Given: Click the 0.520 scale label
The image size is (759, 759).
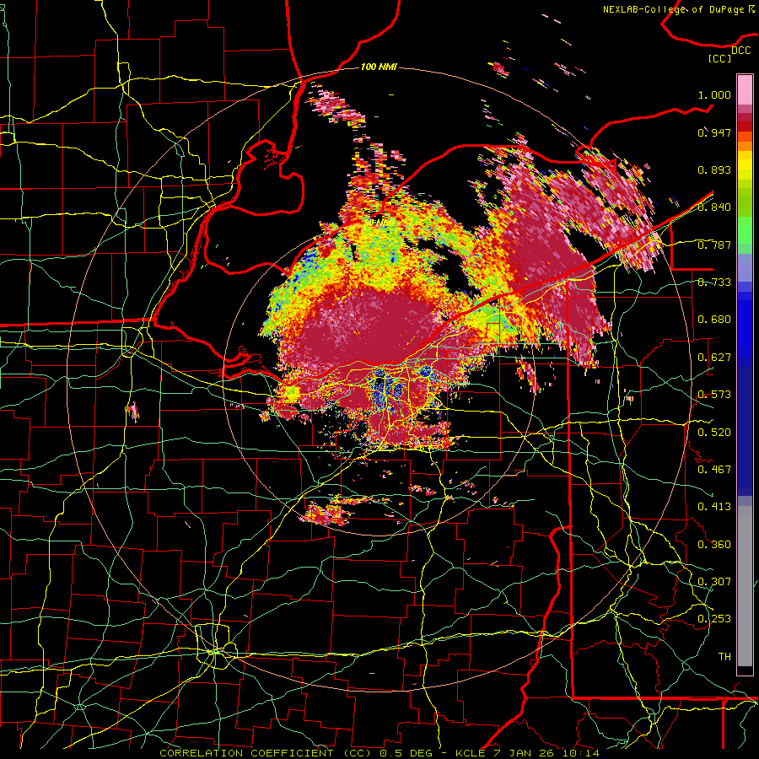Looking at the screenshot, I should [714, 432].
